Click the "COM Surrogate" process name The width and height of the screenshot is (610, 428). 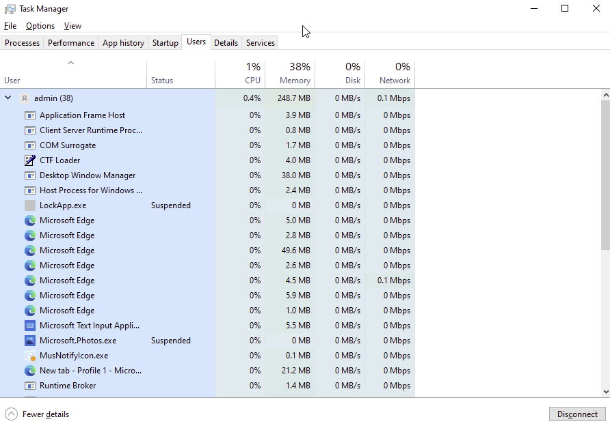coord(68,145)
